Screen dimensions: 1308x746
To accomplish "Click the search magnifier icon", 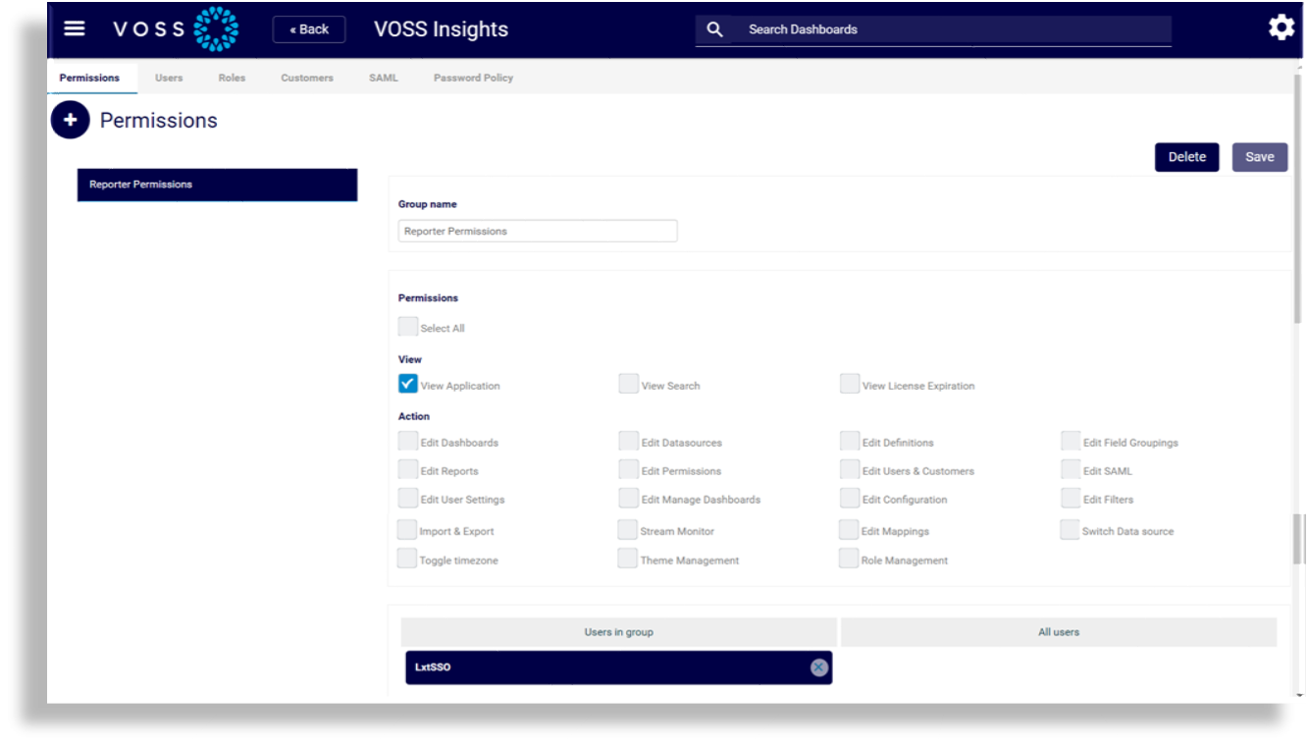I will [x=713, y=28].
